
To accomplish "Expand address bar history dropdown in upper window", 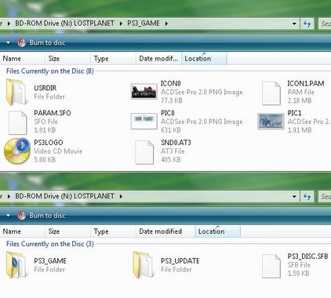I will coord(294,24).
